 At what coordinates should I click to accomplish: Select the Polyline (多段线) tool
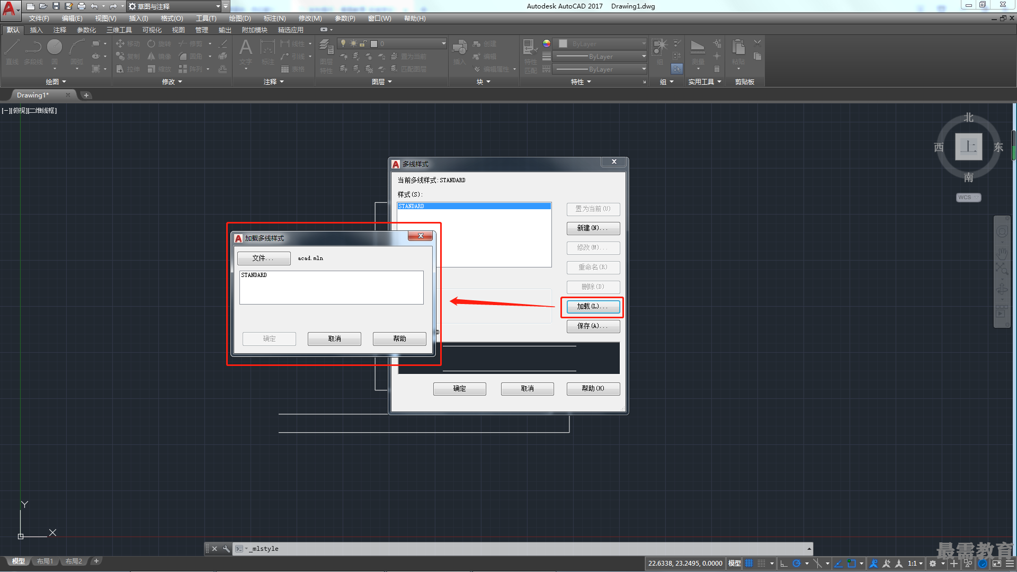pyautogui.click(x=33, y=52)
